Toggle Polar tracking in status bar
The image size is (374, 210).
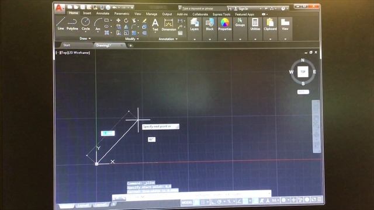[x=219, y=202]
